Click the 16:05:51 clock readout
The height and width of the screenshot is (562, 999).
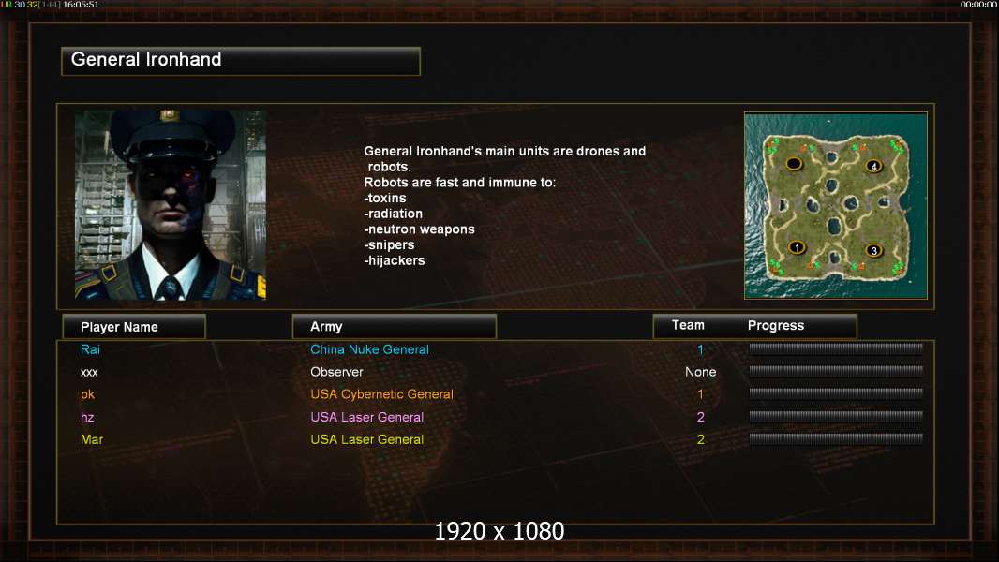[81, 5]
